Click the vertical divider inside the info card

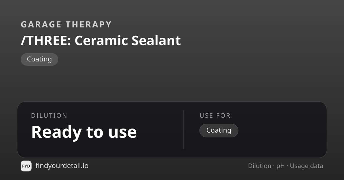pyautogui.click(x=183, y=130)
